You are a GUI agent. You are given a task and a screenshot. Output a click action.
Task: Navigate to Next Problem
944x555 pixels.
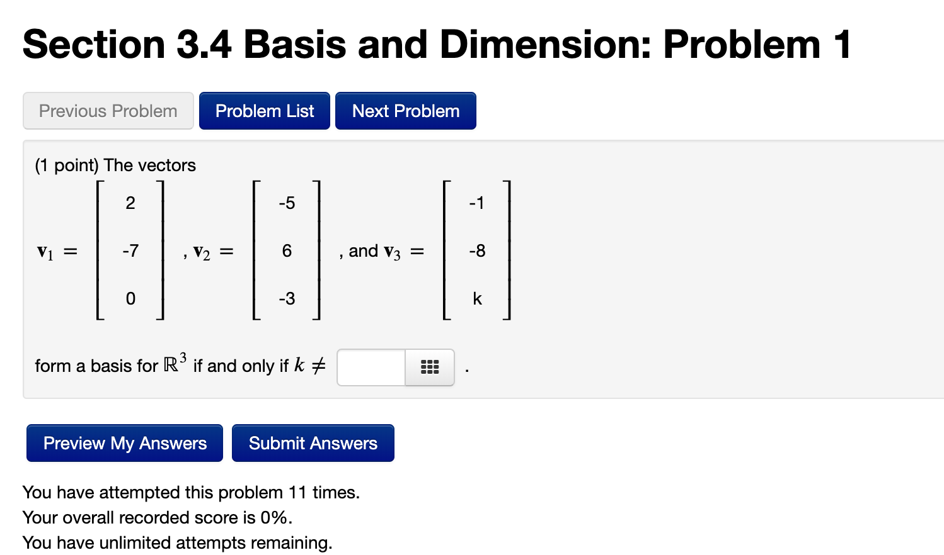[x=405, y=110]
